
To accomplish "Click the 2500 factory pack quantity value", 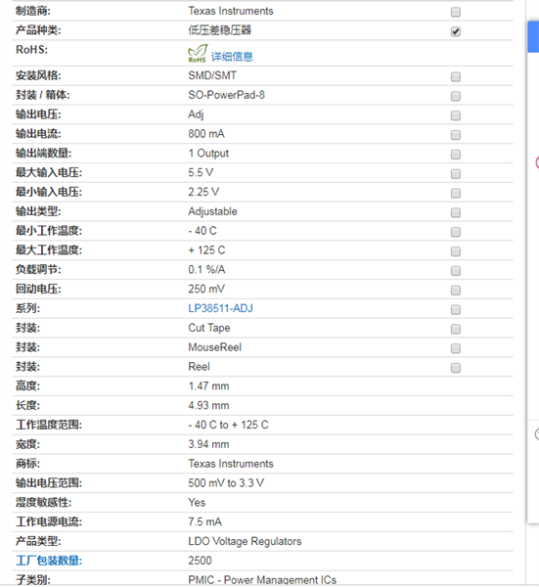I will [200, 561].
